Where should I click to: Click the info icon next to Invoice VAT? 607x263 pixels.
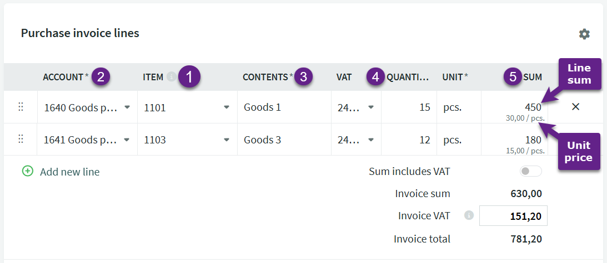click(x=469, y=216)
